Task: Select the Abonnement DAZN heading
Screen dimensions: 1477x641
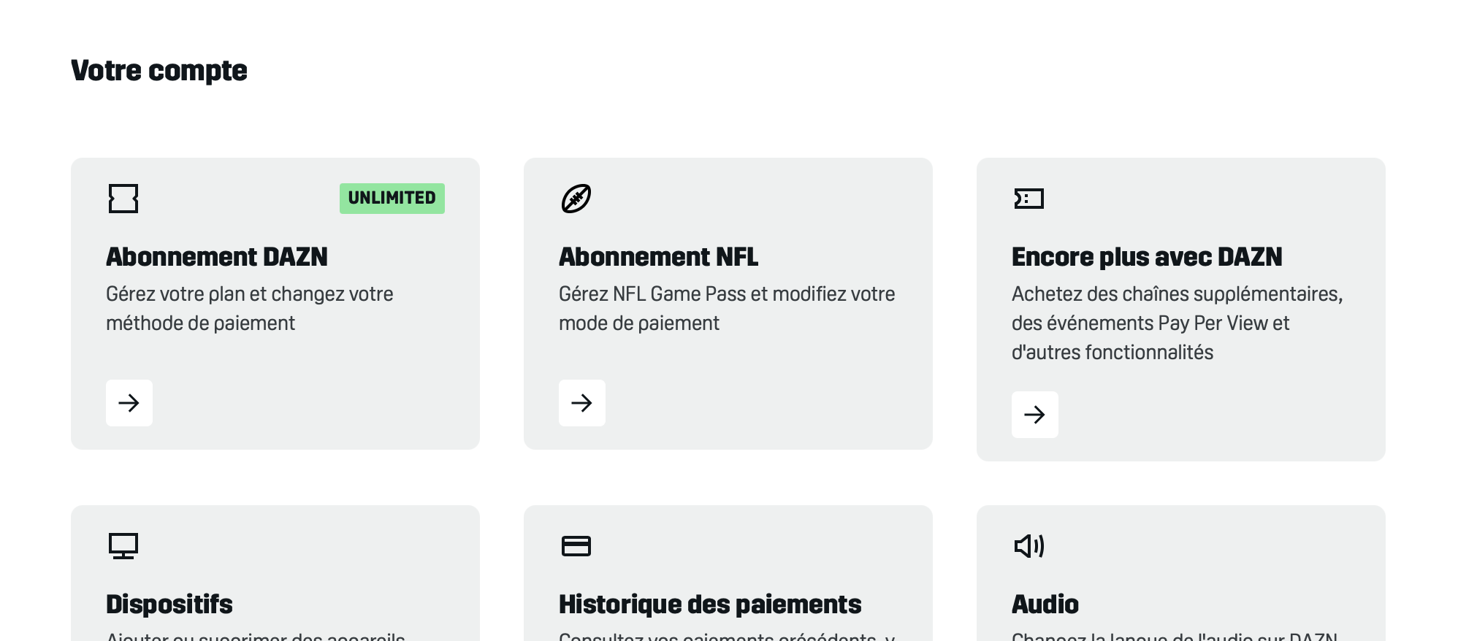Action: pos(217,257)
